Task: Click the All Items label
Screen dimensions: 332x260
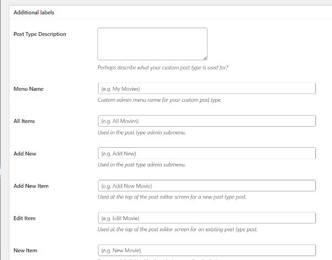Action: click(24, 121)
